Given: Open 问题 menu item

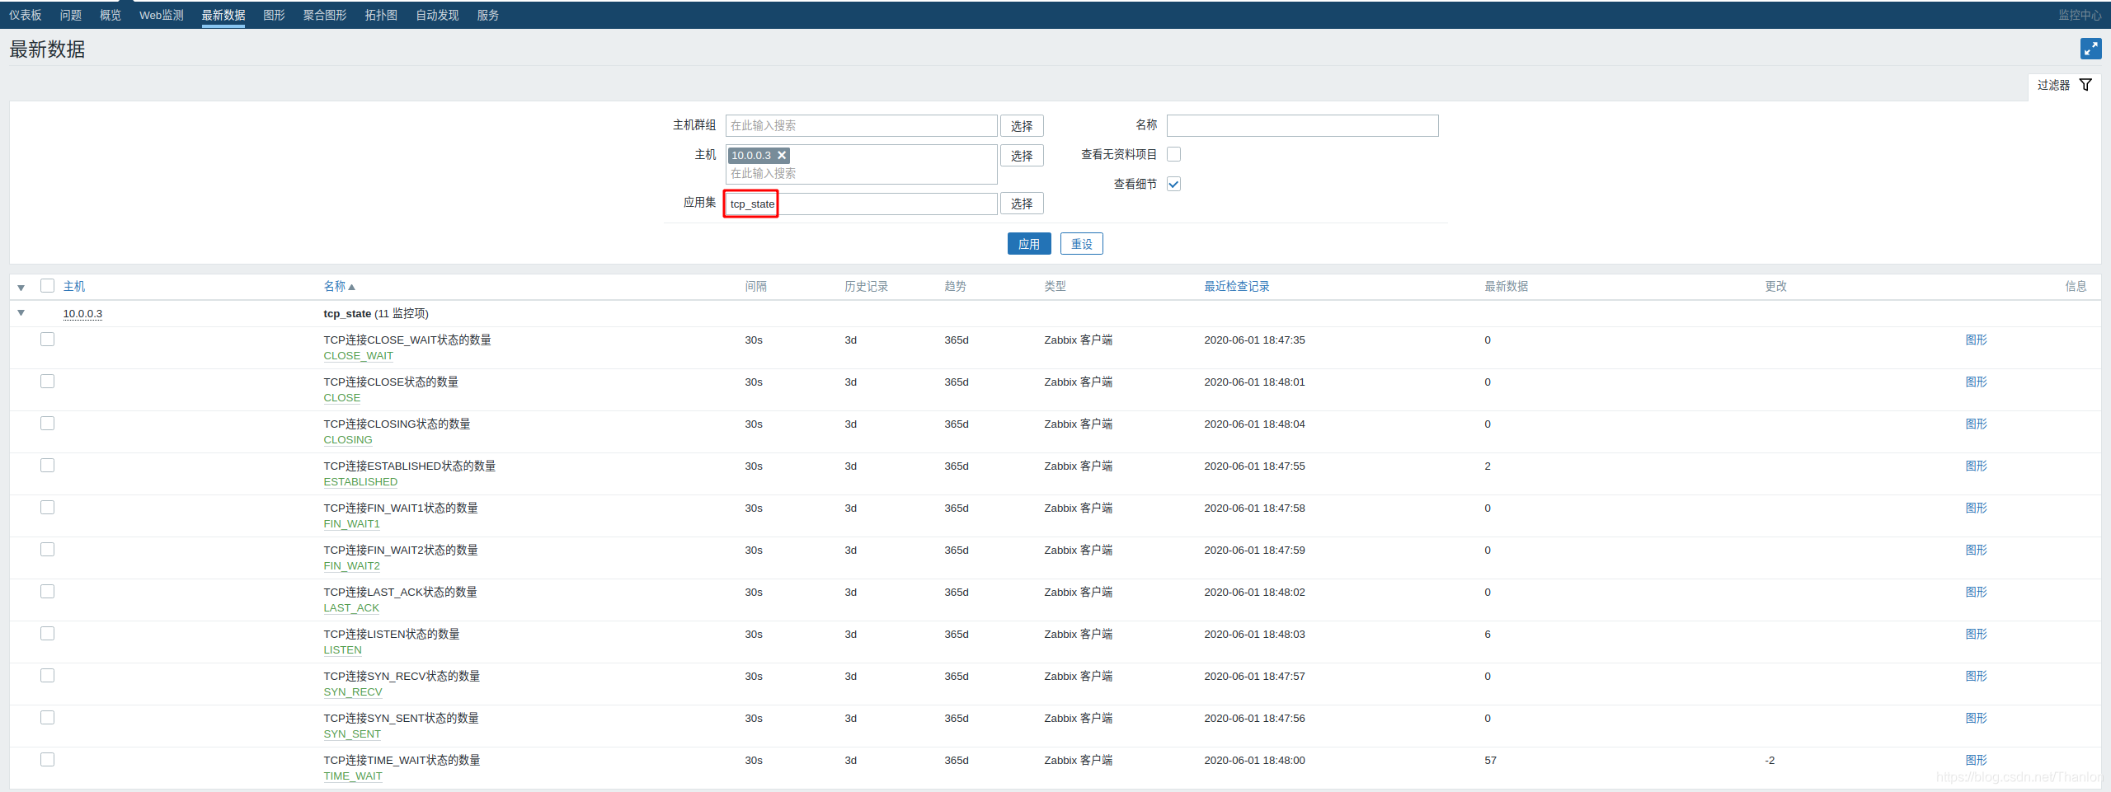Looking at the screenshot, I should [71, 16].
